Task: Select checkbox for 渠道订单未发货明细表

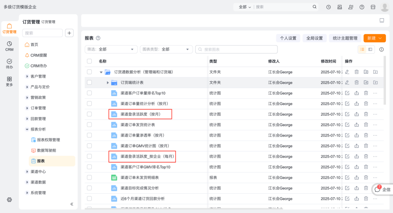Action: tap(89, 177)
